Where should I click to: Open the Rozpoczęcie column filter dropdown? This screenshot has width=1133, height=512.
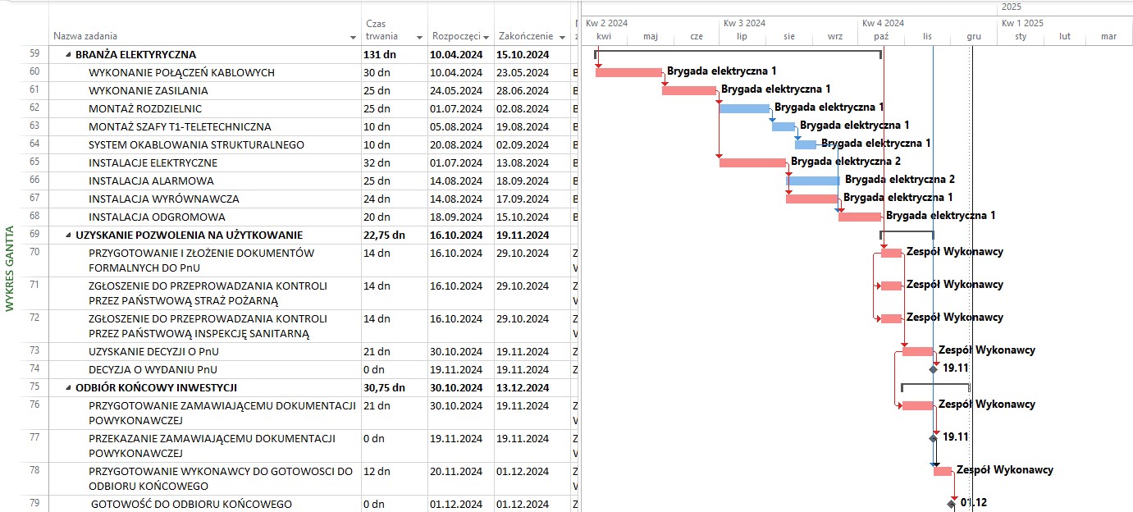[x=486, y=37]
